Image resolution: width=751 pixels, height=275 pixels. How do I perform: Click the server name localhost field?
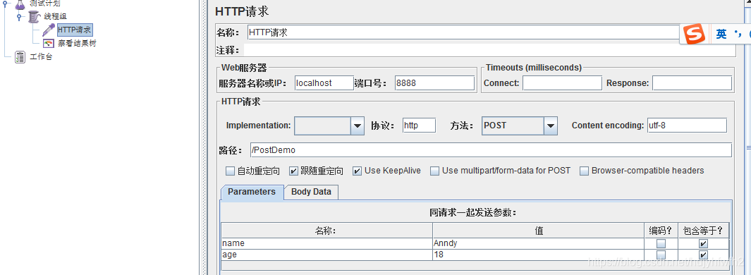tap(324, 83)
